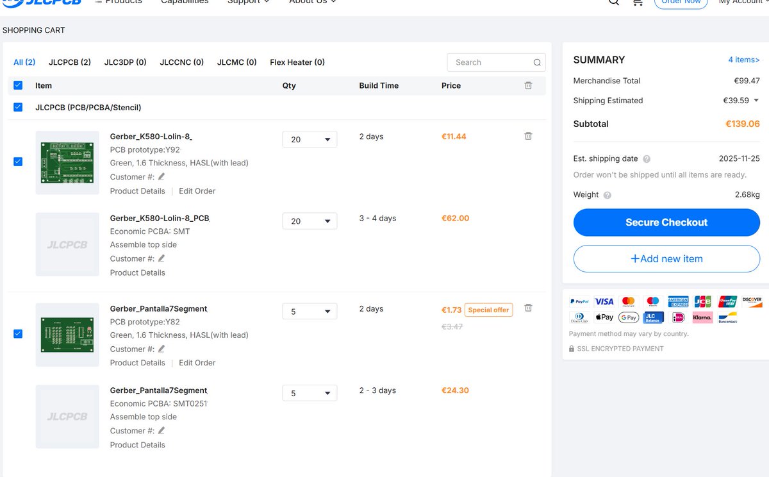Delete the Gerber_K580-Lolin-8_ PCB item

point(528,136)
